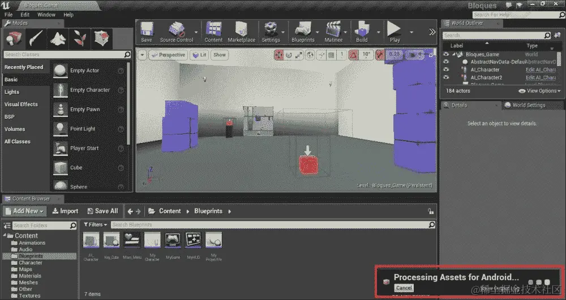Open the Filters dropdown in Content Browser

(95, 225)
